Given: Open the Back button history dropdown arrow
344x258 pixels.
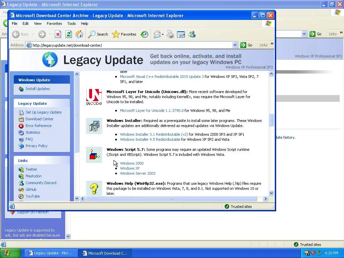Looking at the screenshot, I should pyautogui.click(x=33, y=34).
